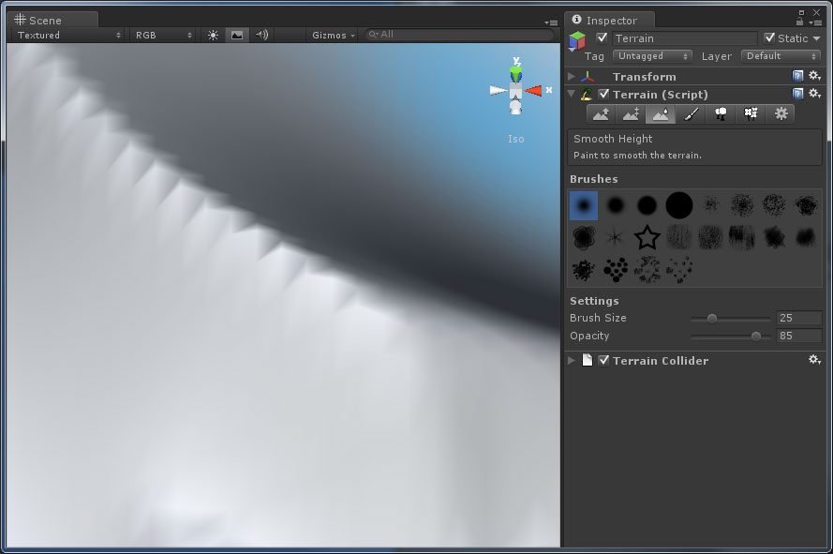Click the white left cone of scene gizmo
833x554 pixels.
(x=498, y=90)
